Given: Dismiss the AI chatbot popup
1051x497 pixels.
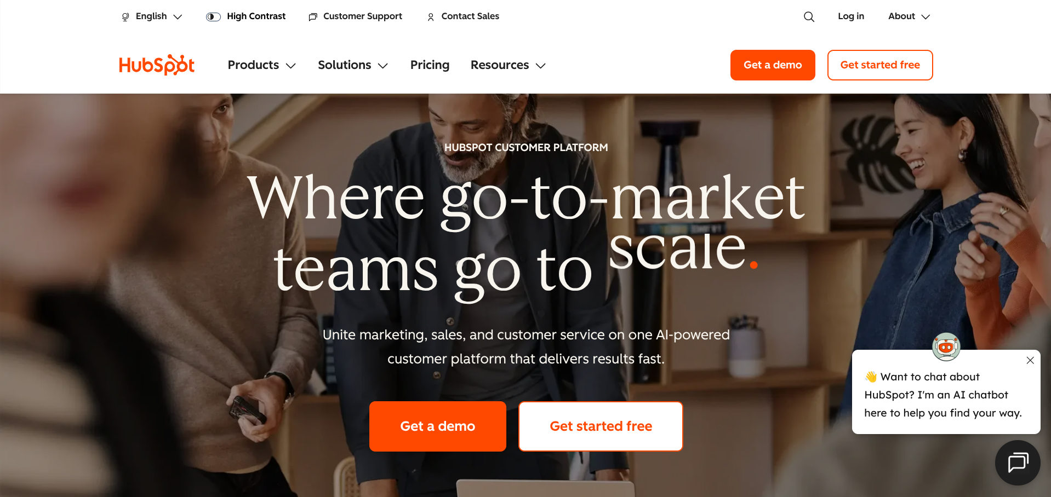Looking at the screenshot, I should 1030,360.
